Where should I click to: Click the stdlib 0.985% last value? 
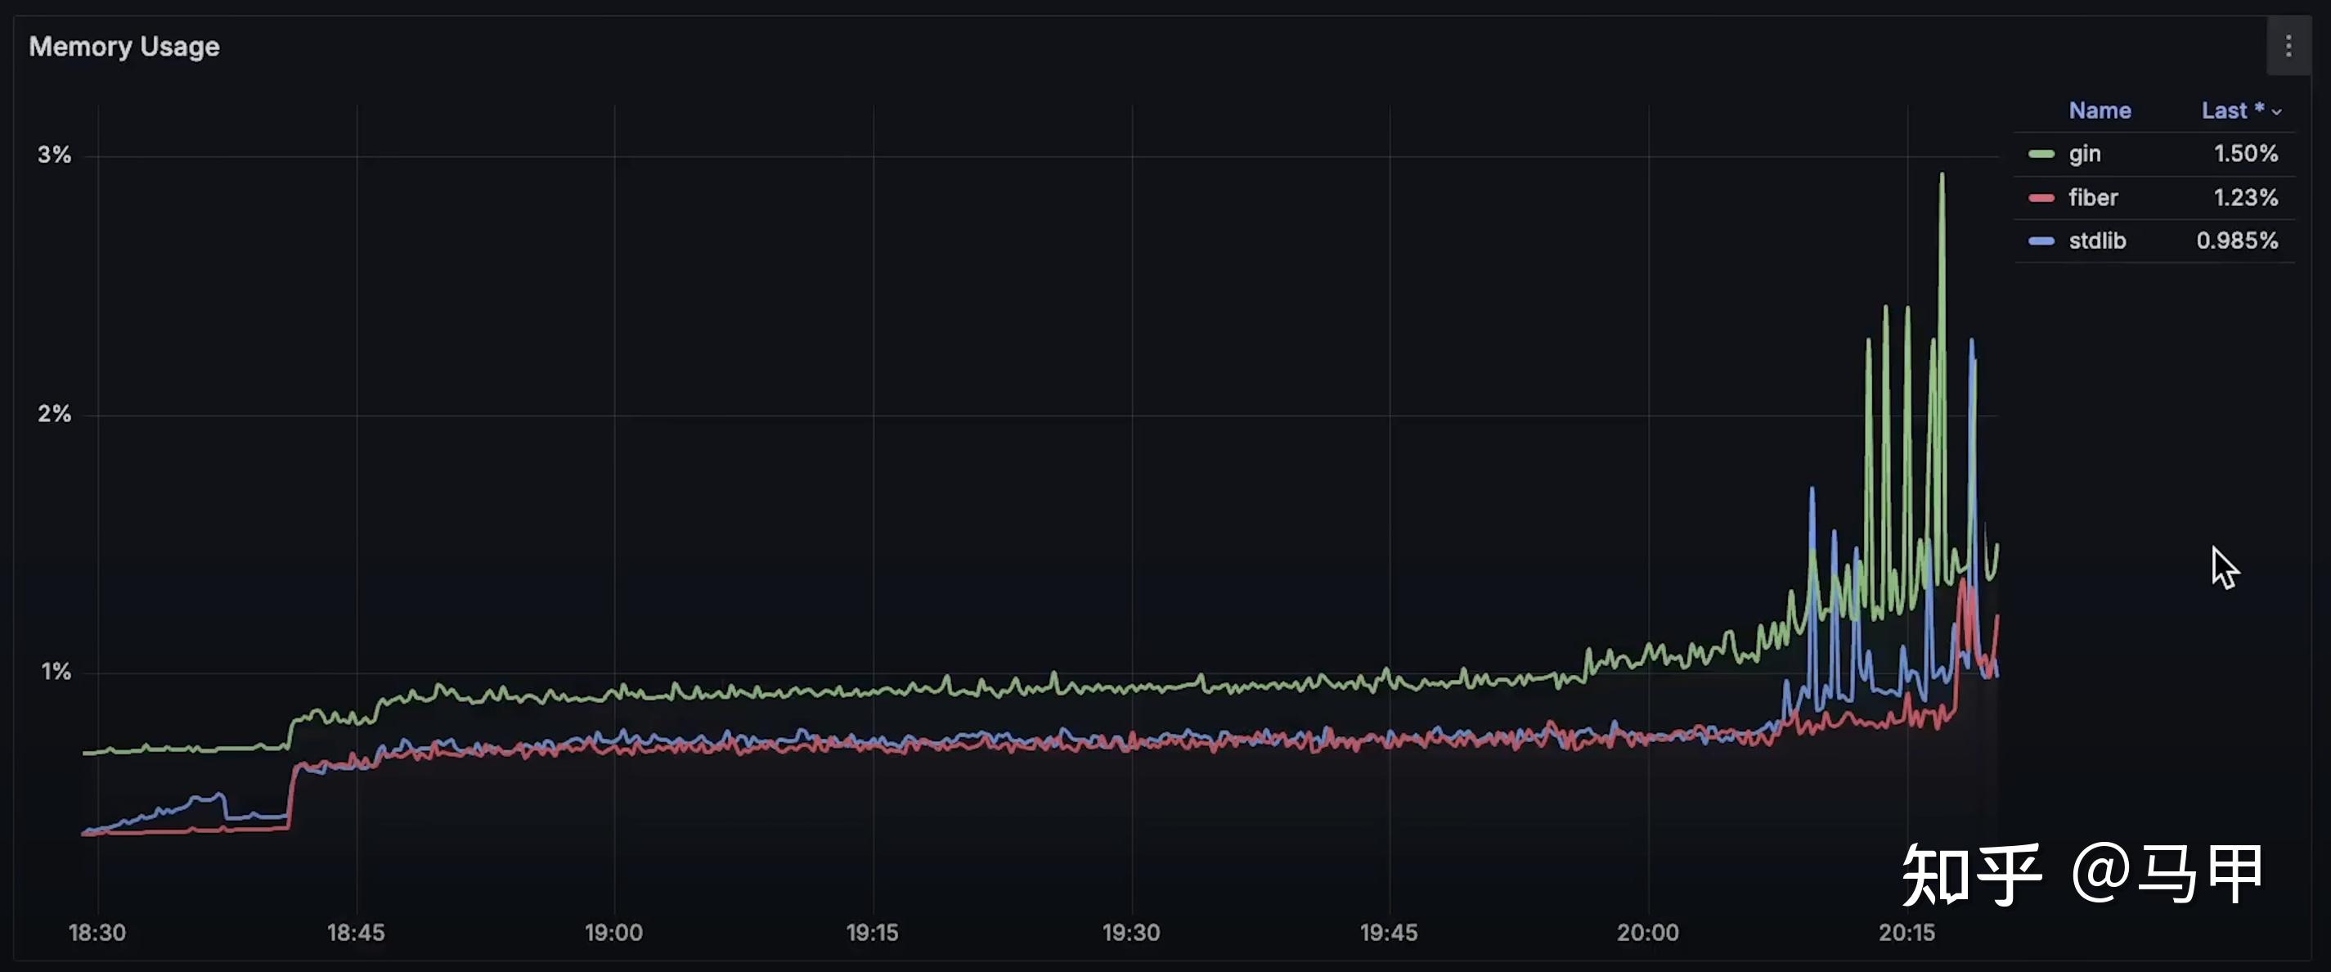coord(2236,241)
